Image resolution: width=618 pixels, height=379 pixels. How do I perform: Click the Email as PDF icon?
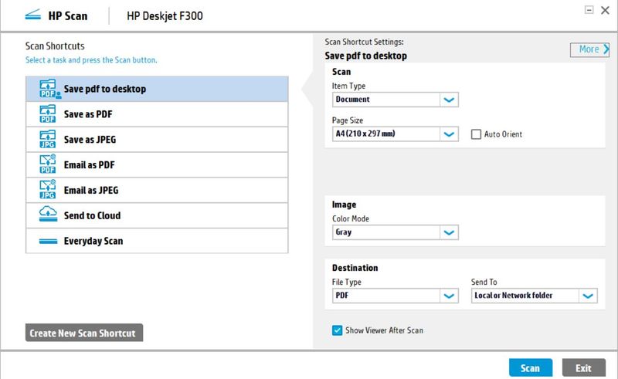coord(48,164)
